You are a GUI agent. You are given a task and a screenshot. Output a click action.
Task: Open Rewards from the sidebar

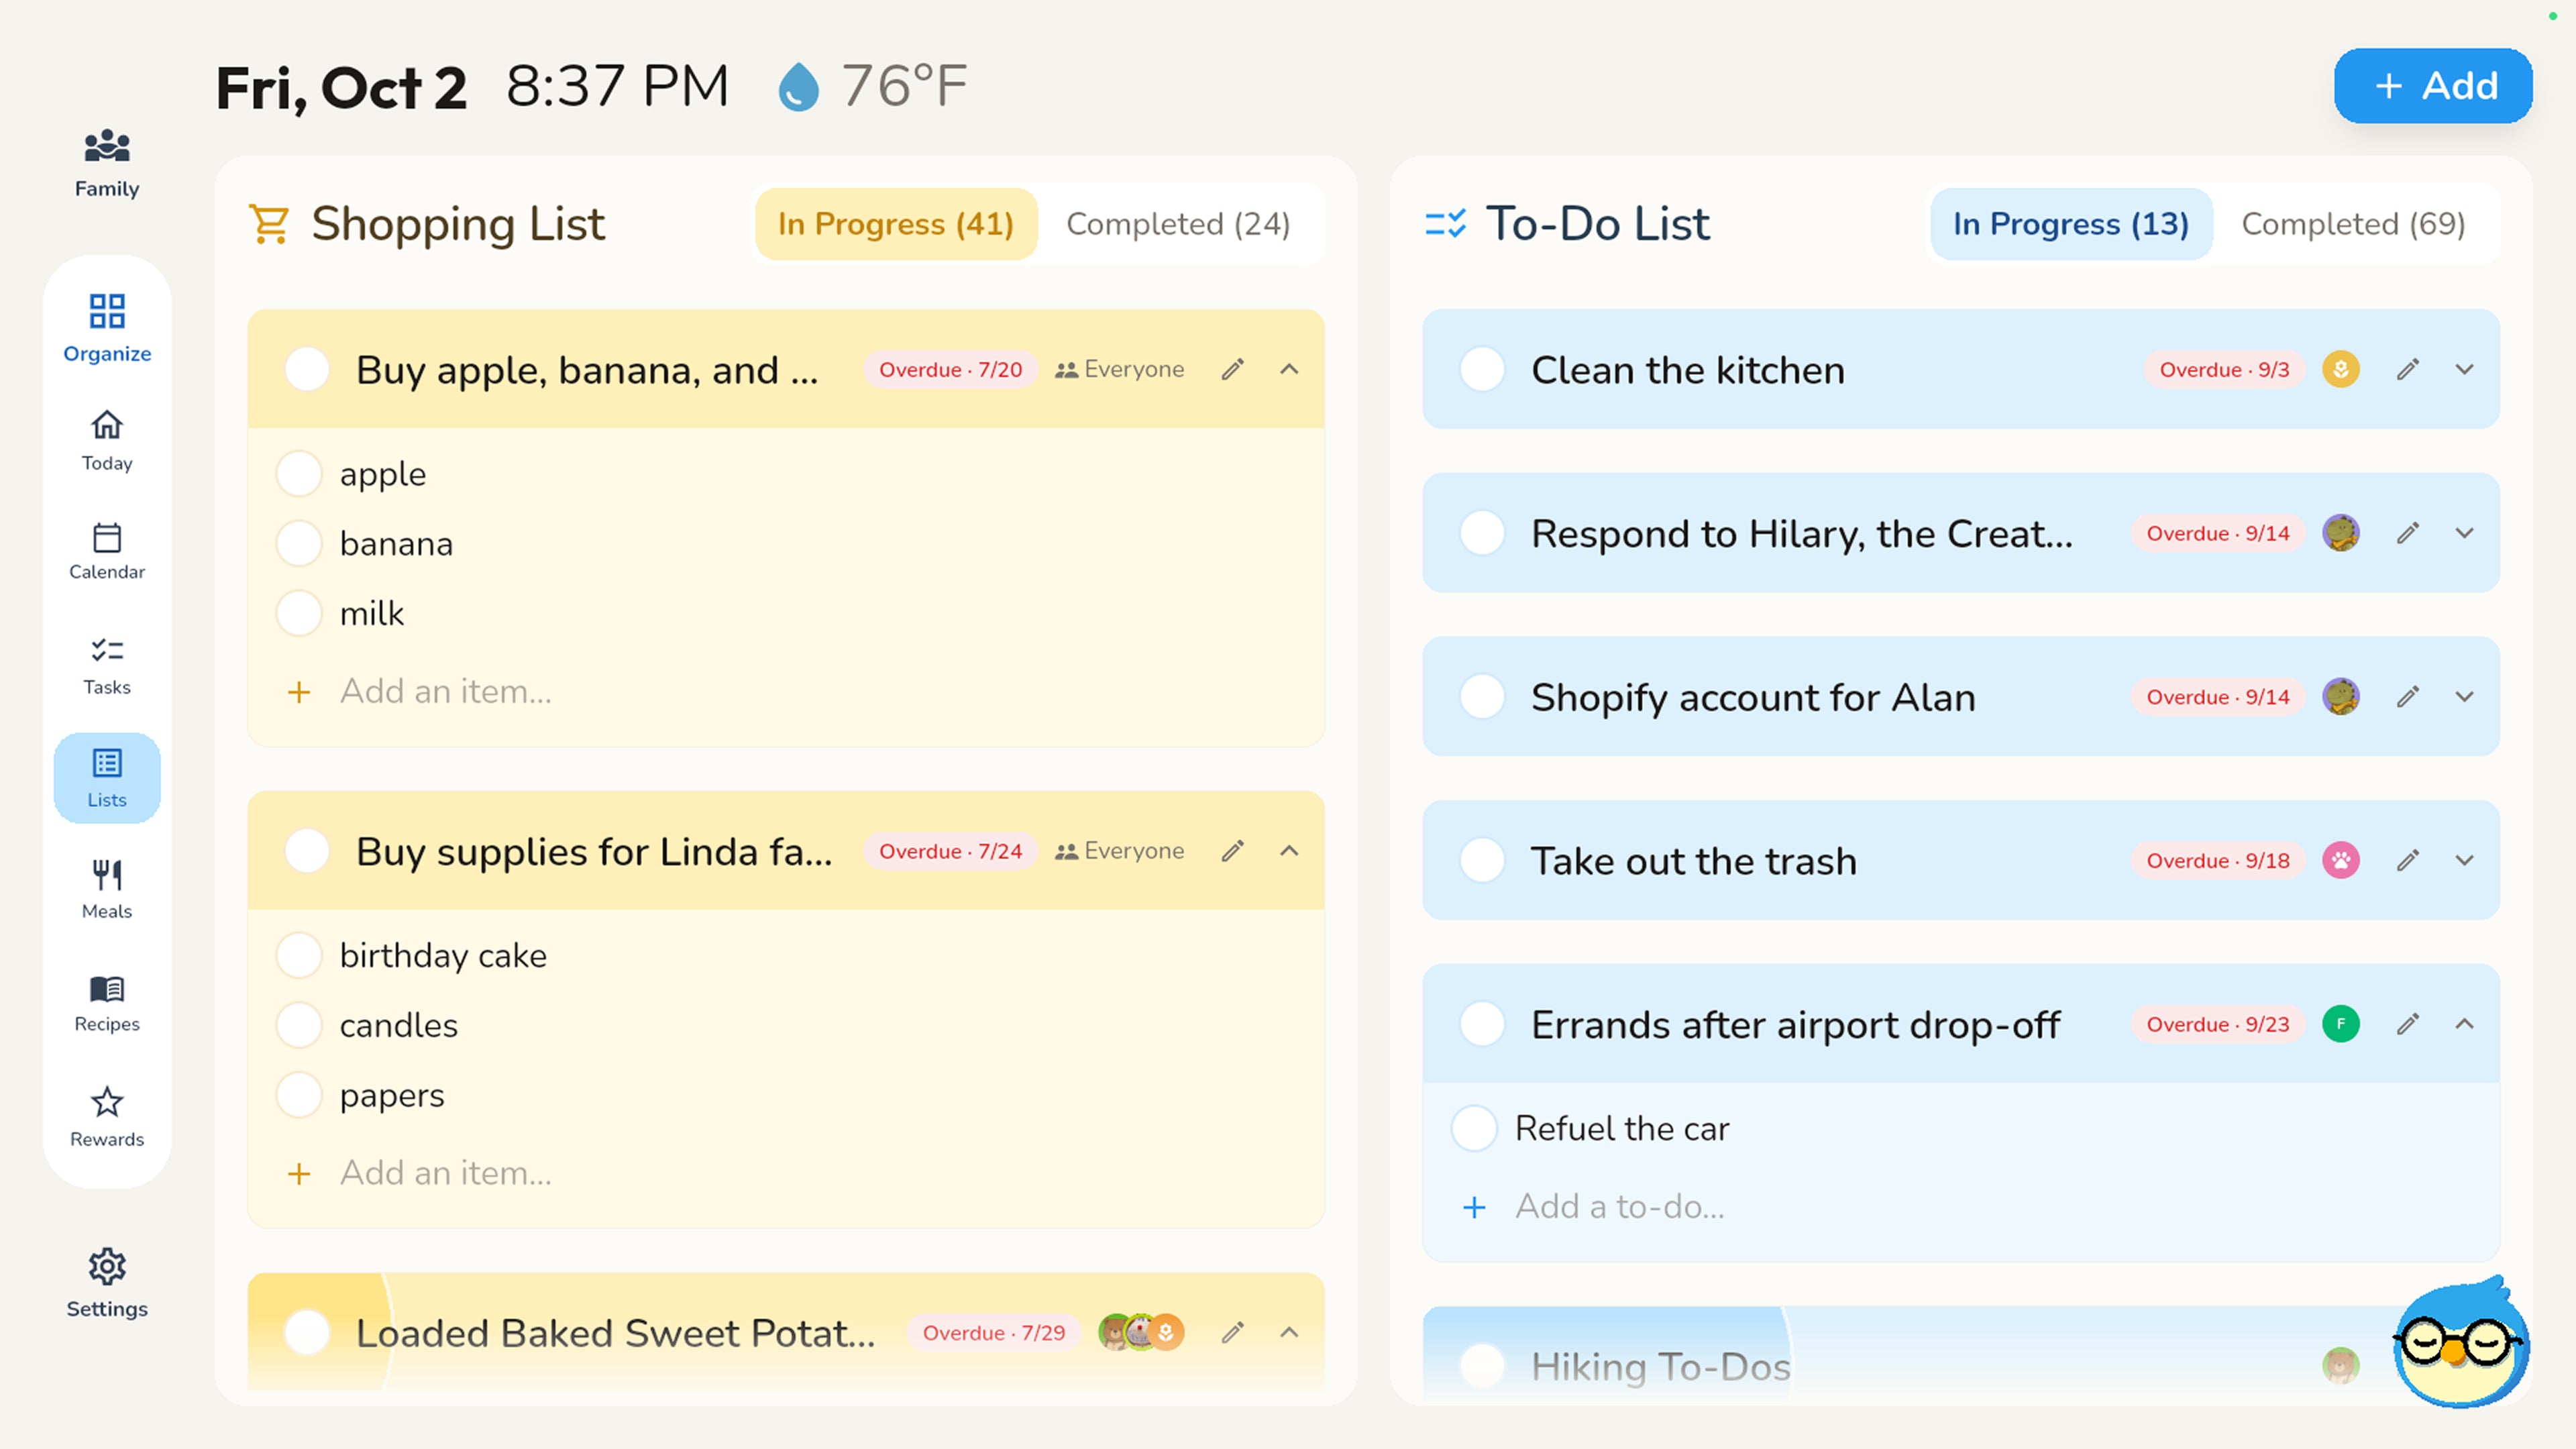107,1117
